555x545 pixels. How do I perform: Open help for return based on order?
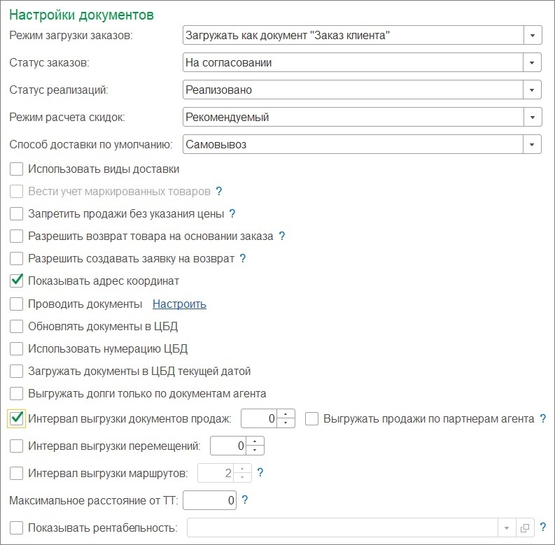pos(282,236)
